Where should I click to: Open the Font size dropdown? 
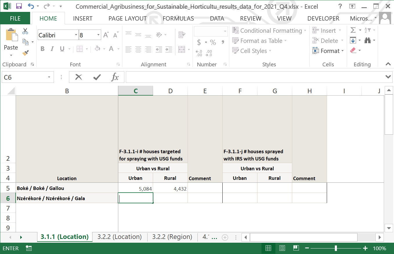tap(99, 35)
